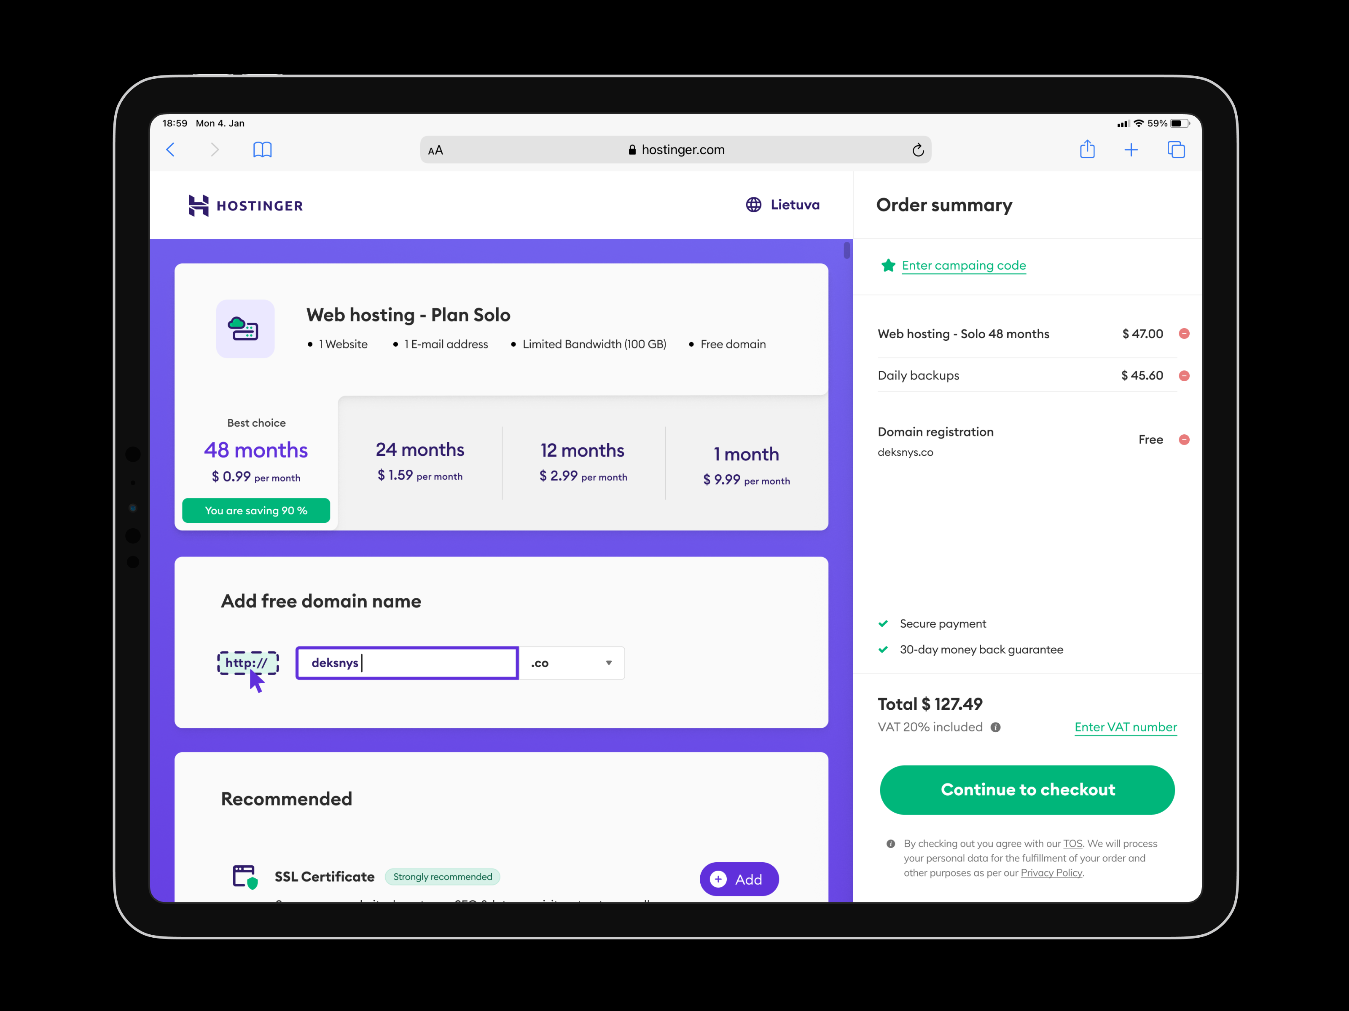Click the 'Strongly recommended' tag
The height and width of the screenshot is (1011, 1349).
443,877
